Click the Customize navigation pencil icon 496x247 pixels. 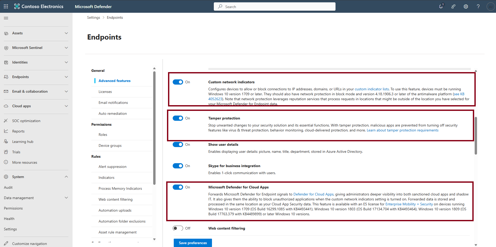[x=6, y=243]
